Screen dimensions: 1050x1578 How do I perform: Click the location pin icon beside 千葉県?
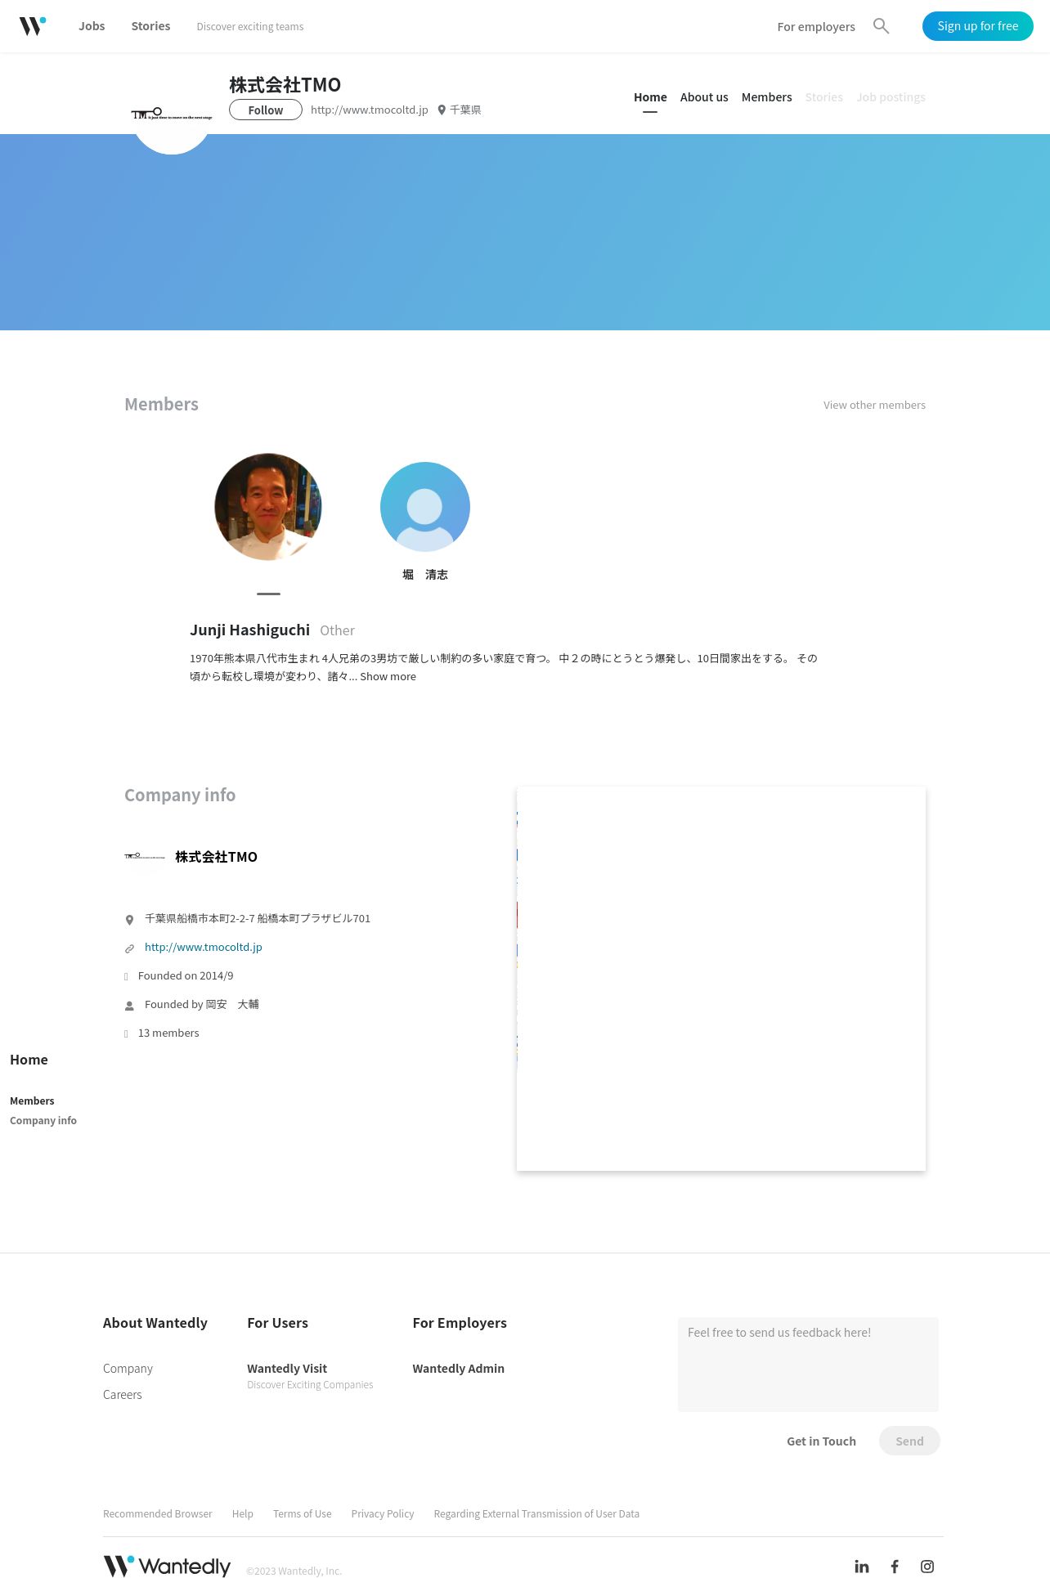tap(442, 110)
